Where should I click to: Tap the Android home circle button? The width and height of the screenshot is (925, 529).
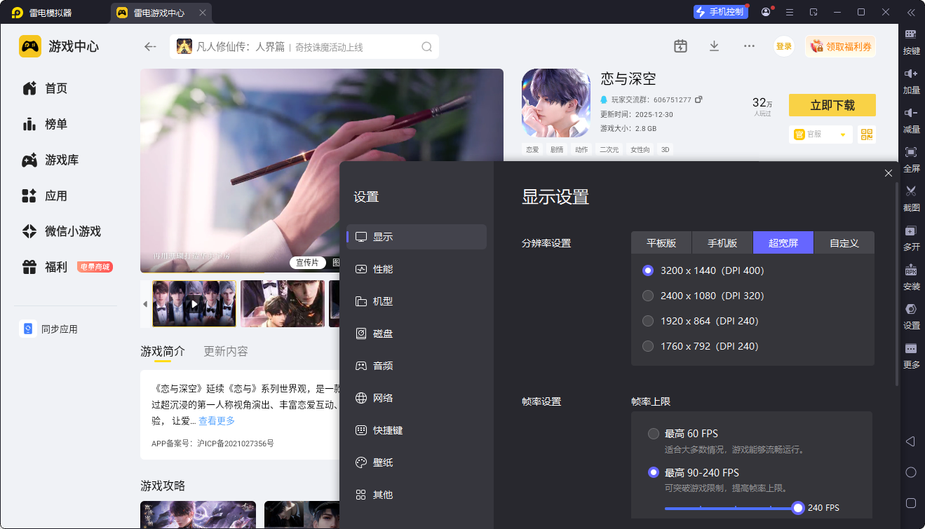click(x=911, y=472)
